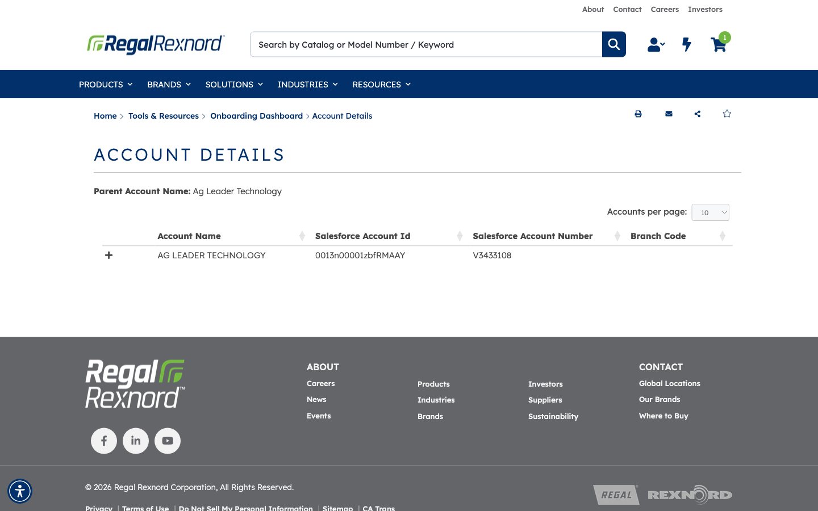
Task: Open the INDUSTRIES menu
Action: [307, 84]
